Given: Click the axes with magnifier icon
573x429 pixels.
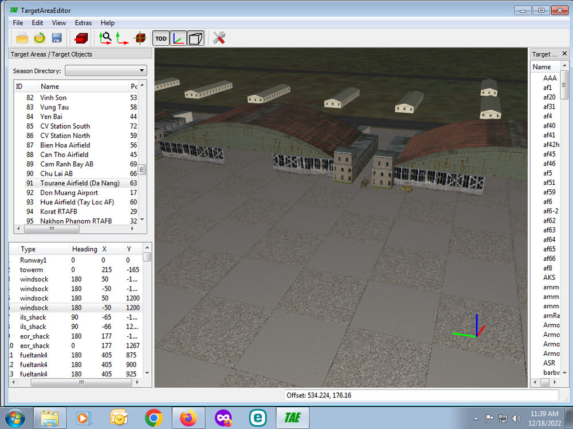Looking at the screenshot, I should pyautogui.click(x=105, y=38).
